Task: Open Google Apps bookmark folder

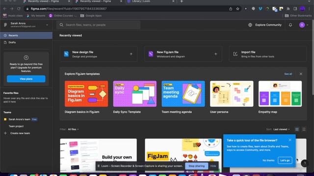Action: [x=91, y=16]
